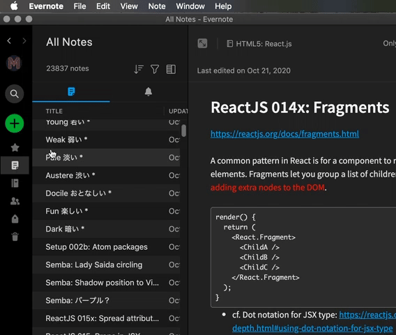The image size is (396, 335).
Task: Select the Dark 暗い note
Action: (106, 229)
